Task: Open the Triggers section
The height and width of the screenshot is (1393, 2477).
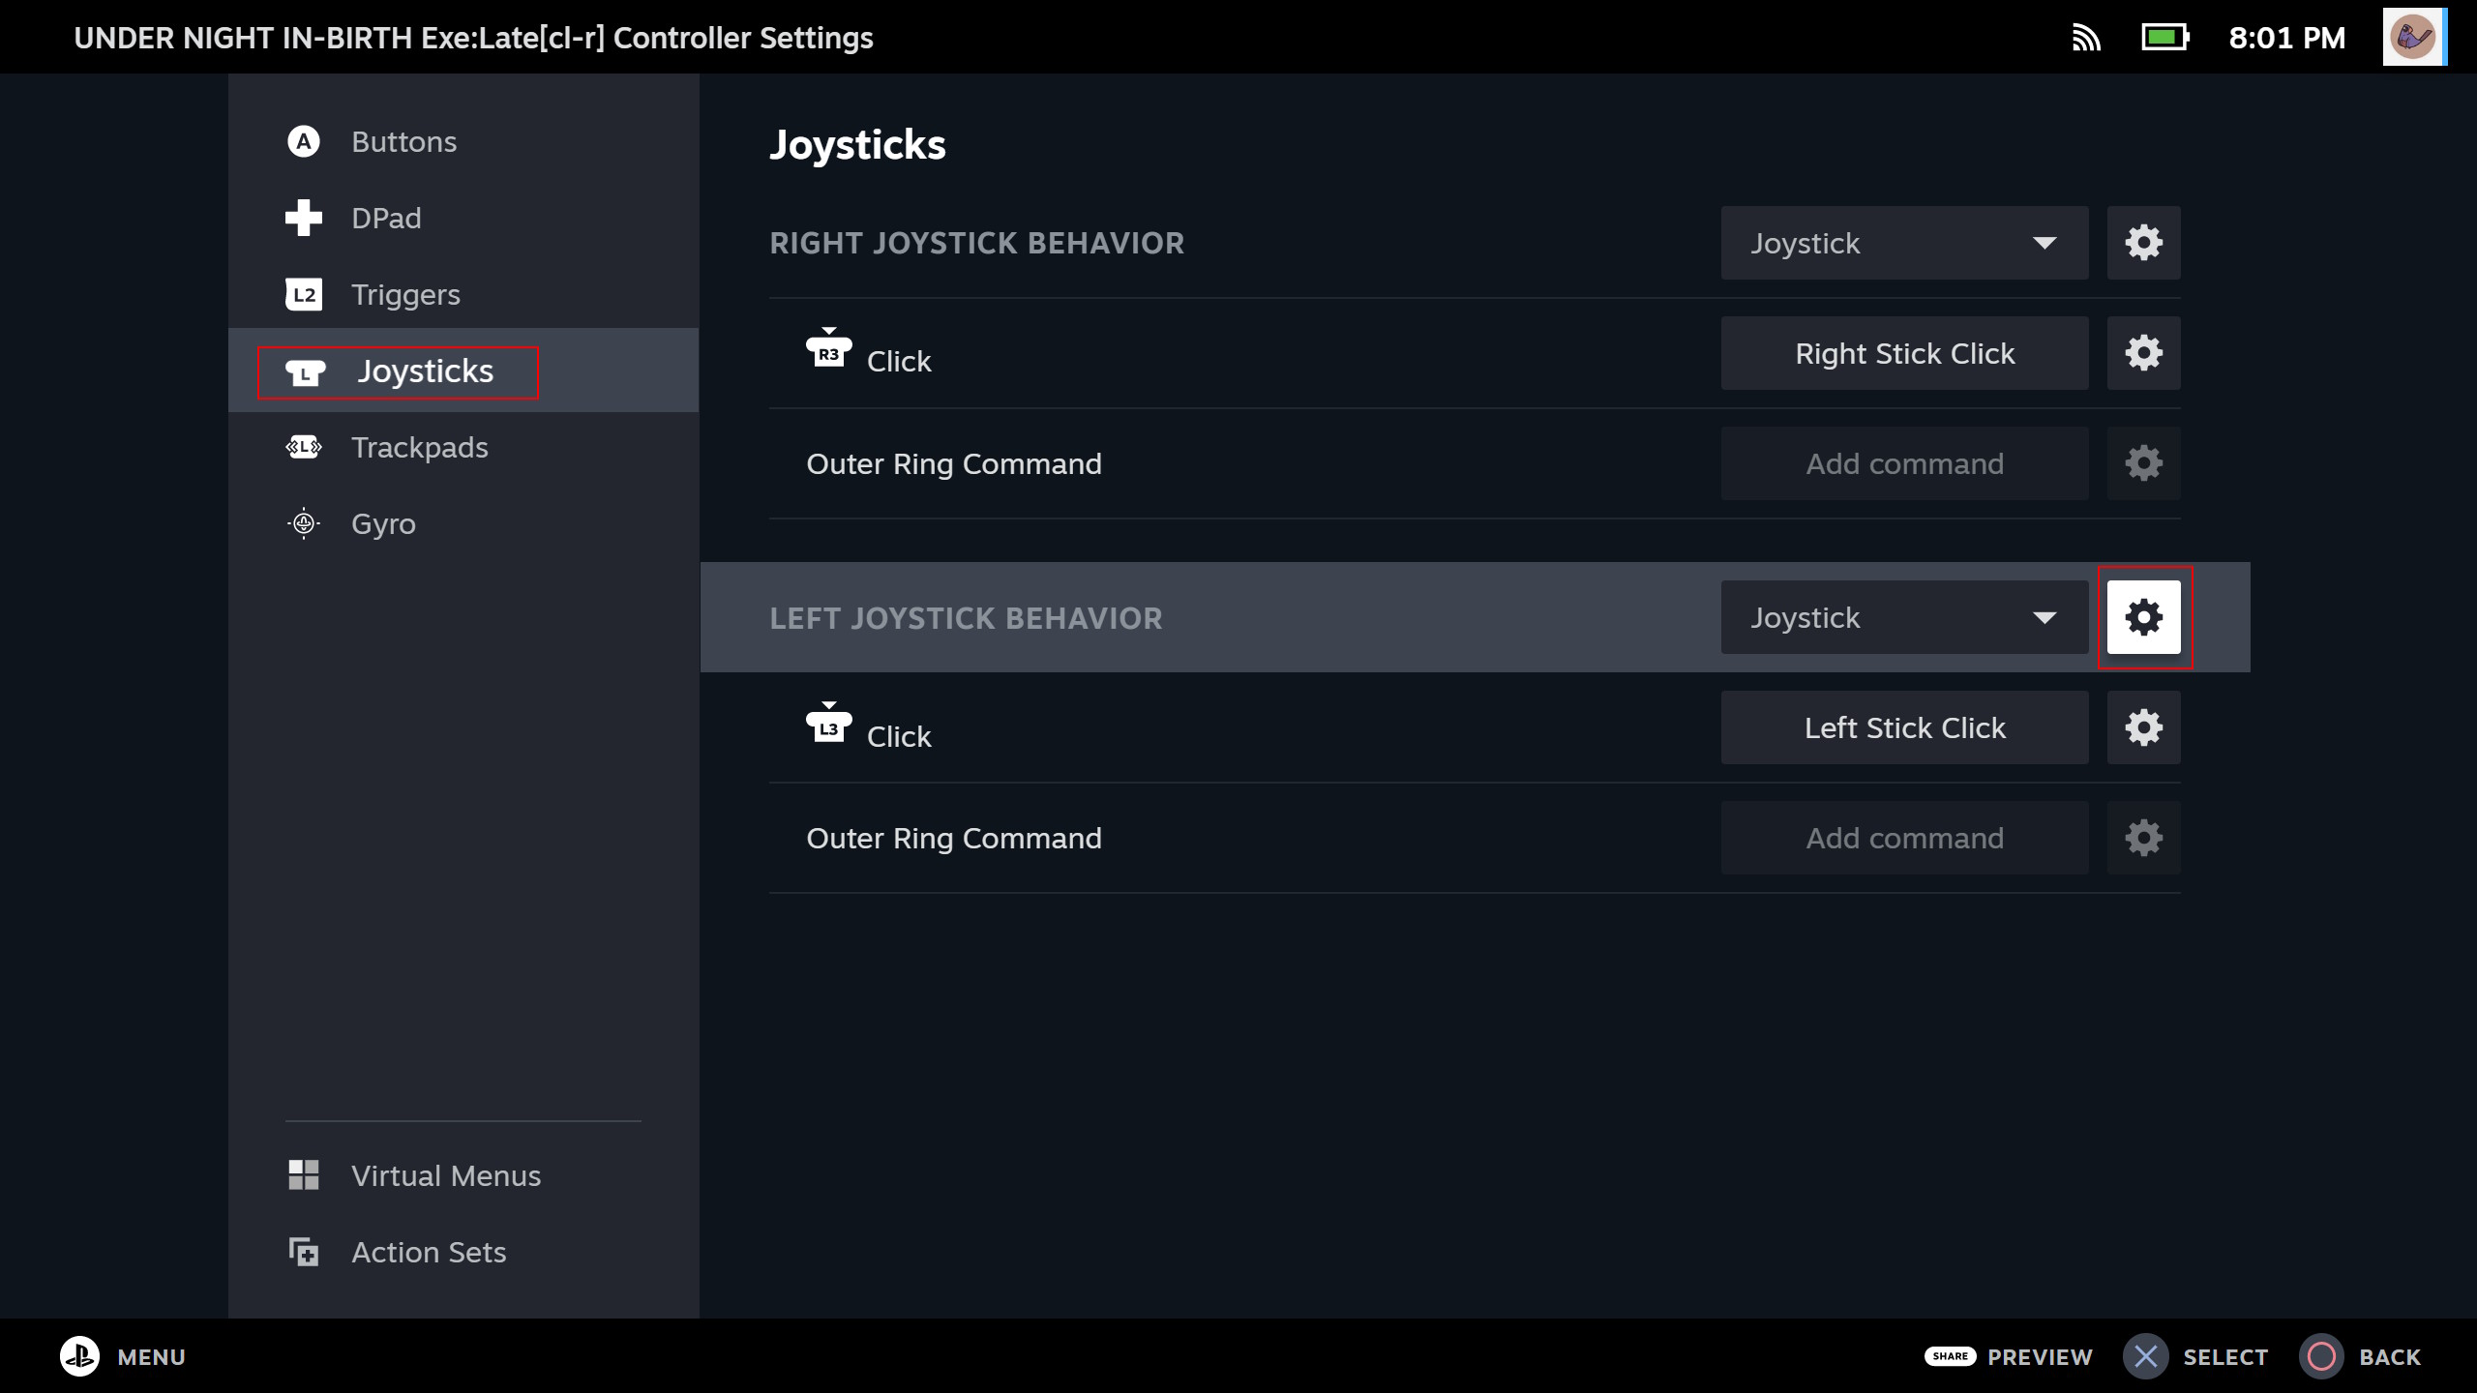Action: pyautogui.click(x=404, y=295)
